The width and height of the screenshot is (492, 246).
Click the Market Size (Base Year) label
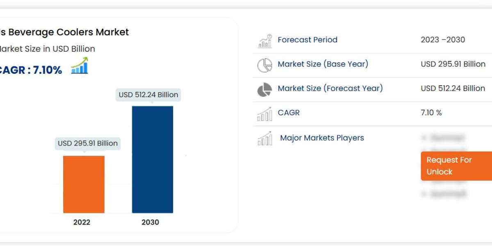[323, 64]
